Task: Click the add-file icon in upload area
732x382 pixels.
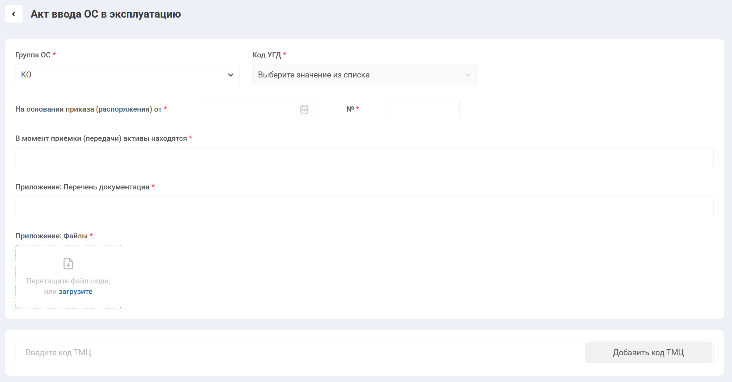Action: [x=68, y=264]
